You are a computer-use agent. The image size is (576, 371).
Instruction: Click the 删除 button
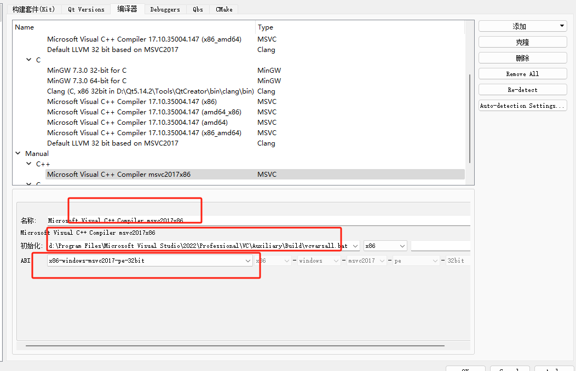click(522, 58)
